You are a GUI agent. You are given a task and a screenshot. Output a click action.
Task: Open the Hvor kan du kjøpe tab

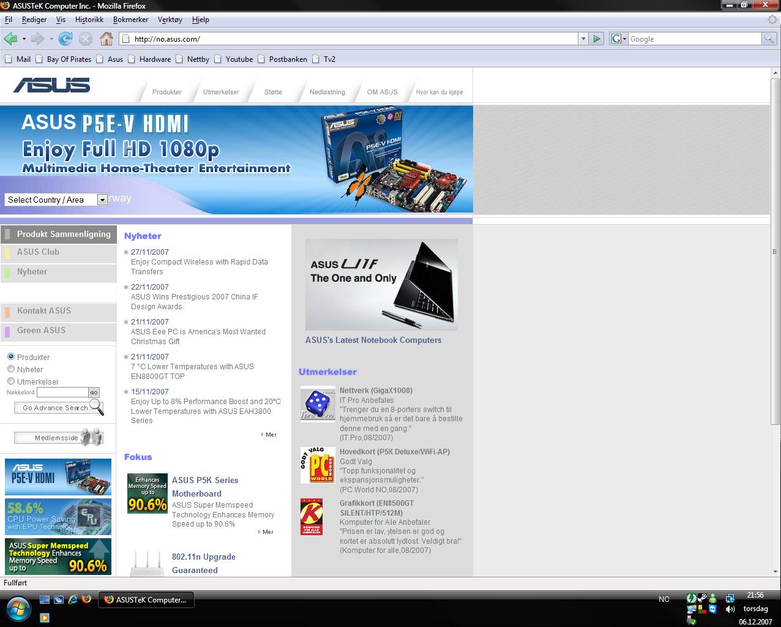tap(439, 92)
